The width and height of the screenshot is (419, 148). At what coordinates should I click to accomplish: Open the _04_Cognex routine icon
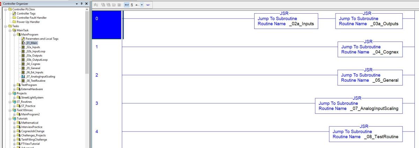(23, 64)
